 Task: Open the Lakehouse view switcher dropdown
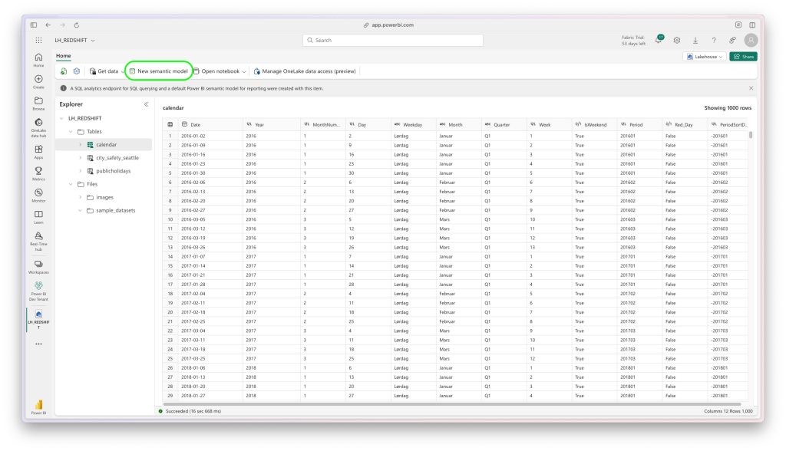click(704, 56)
